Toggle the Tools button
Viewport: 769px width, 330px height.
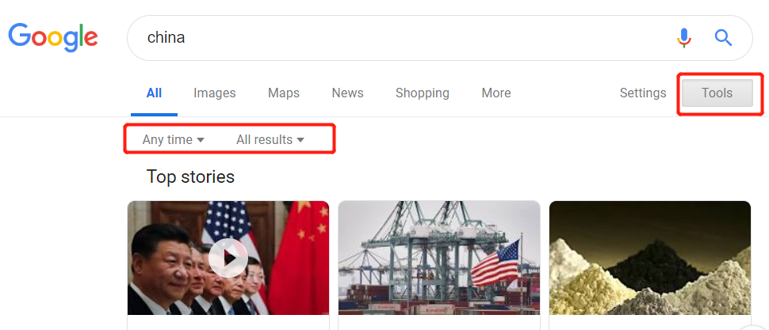(x=717, y=93)
